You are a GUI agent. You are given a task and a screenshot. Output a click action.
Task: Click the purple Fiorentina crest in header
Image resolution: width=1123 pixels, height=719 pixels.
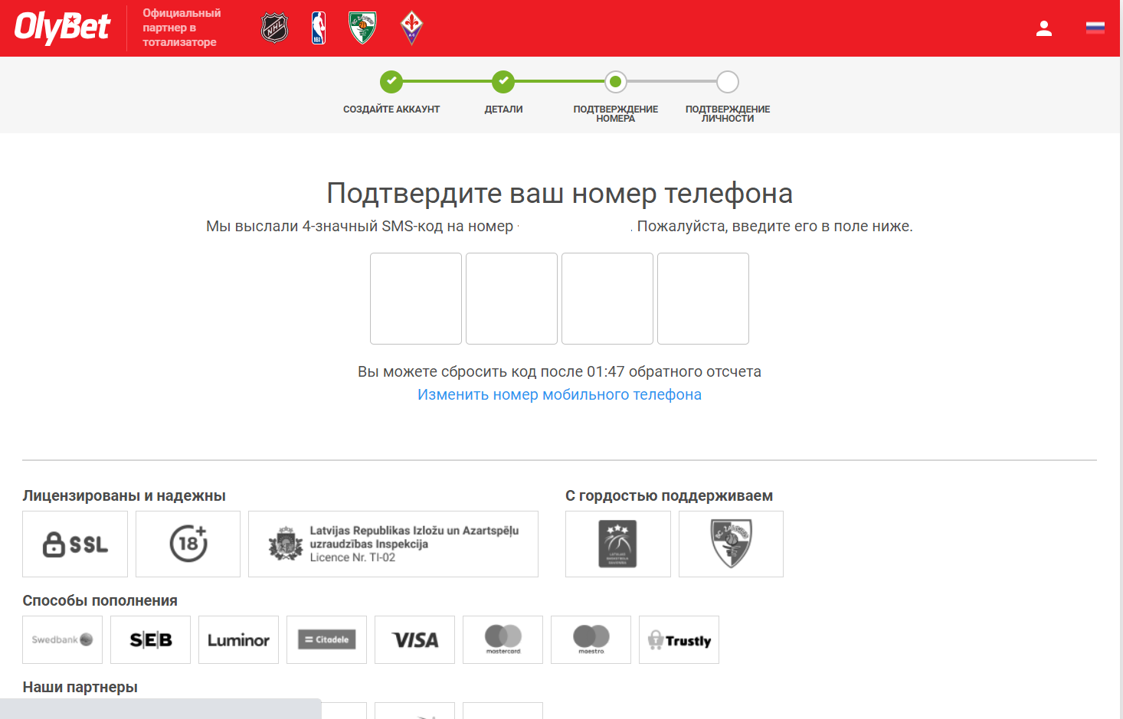411,28
